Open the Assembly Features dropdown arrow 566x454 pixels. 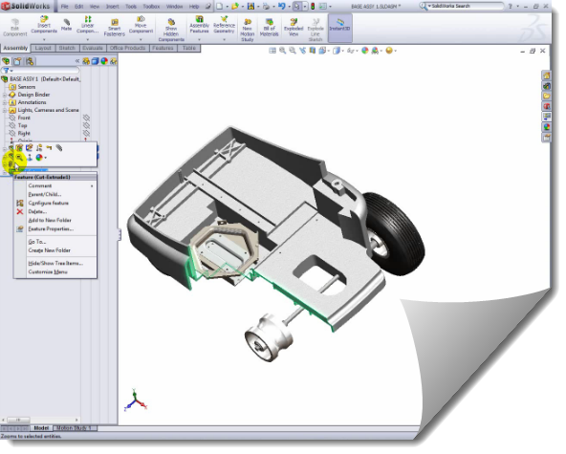[x=199, y=39]
